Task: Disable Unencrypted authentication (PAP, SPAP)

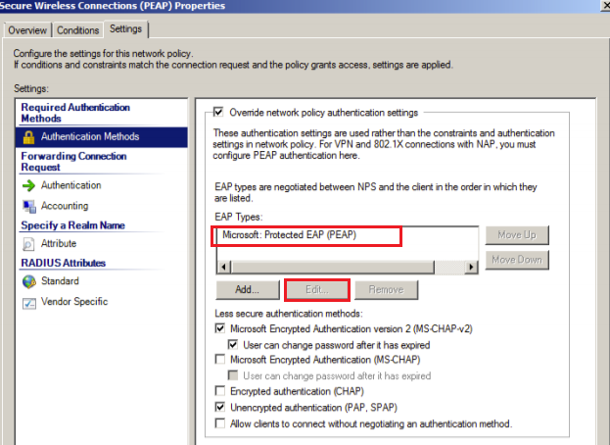Action: [218, 407]
